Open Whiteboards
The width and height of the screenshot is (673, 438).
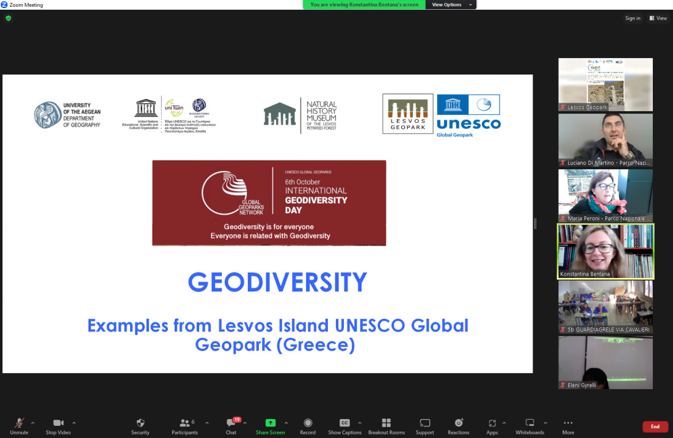click(529, 426)
